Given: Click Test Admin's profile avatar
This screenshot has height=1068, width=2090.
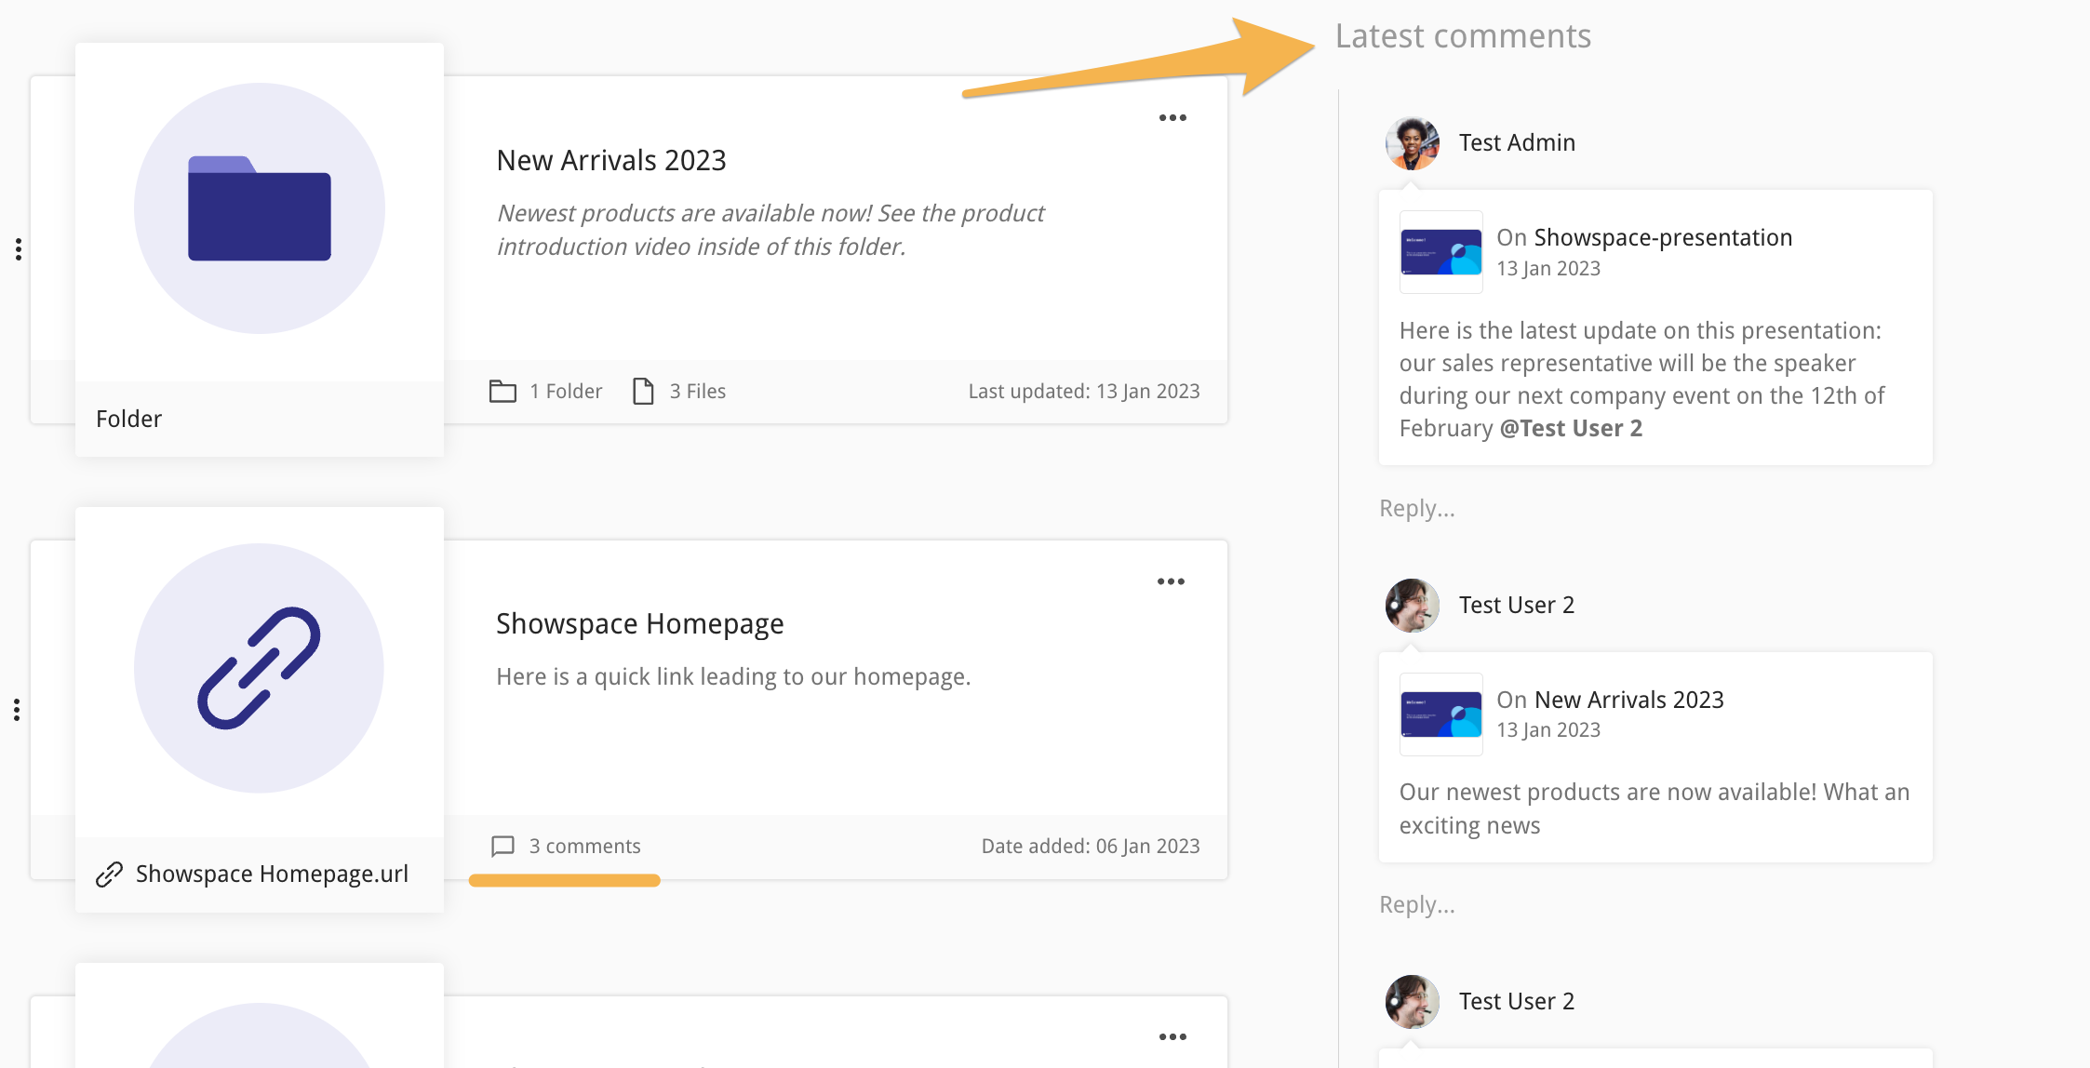Looking at the screenshot, I should tap(1412, 142).
